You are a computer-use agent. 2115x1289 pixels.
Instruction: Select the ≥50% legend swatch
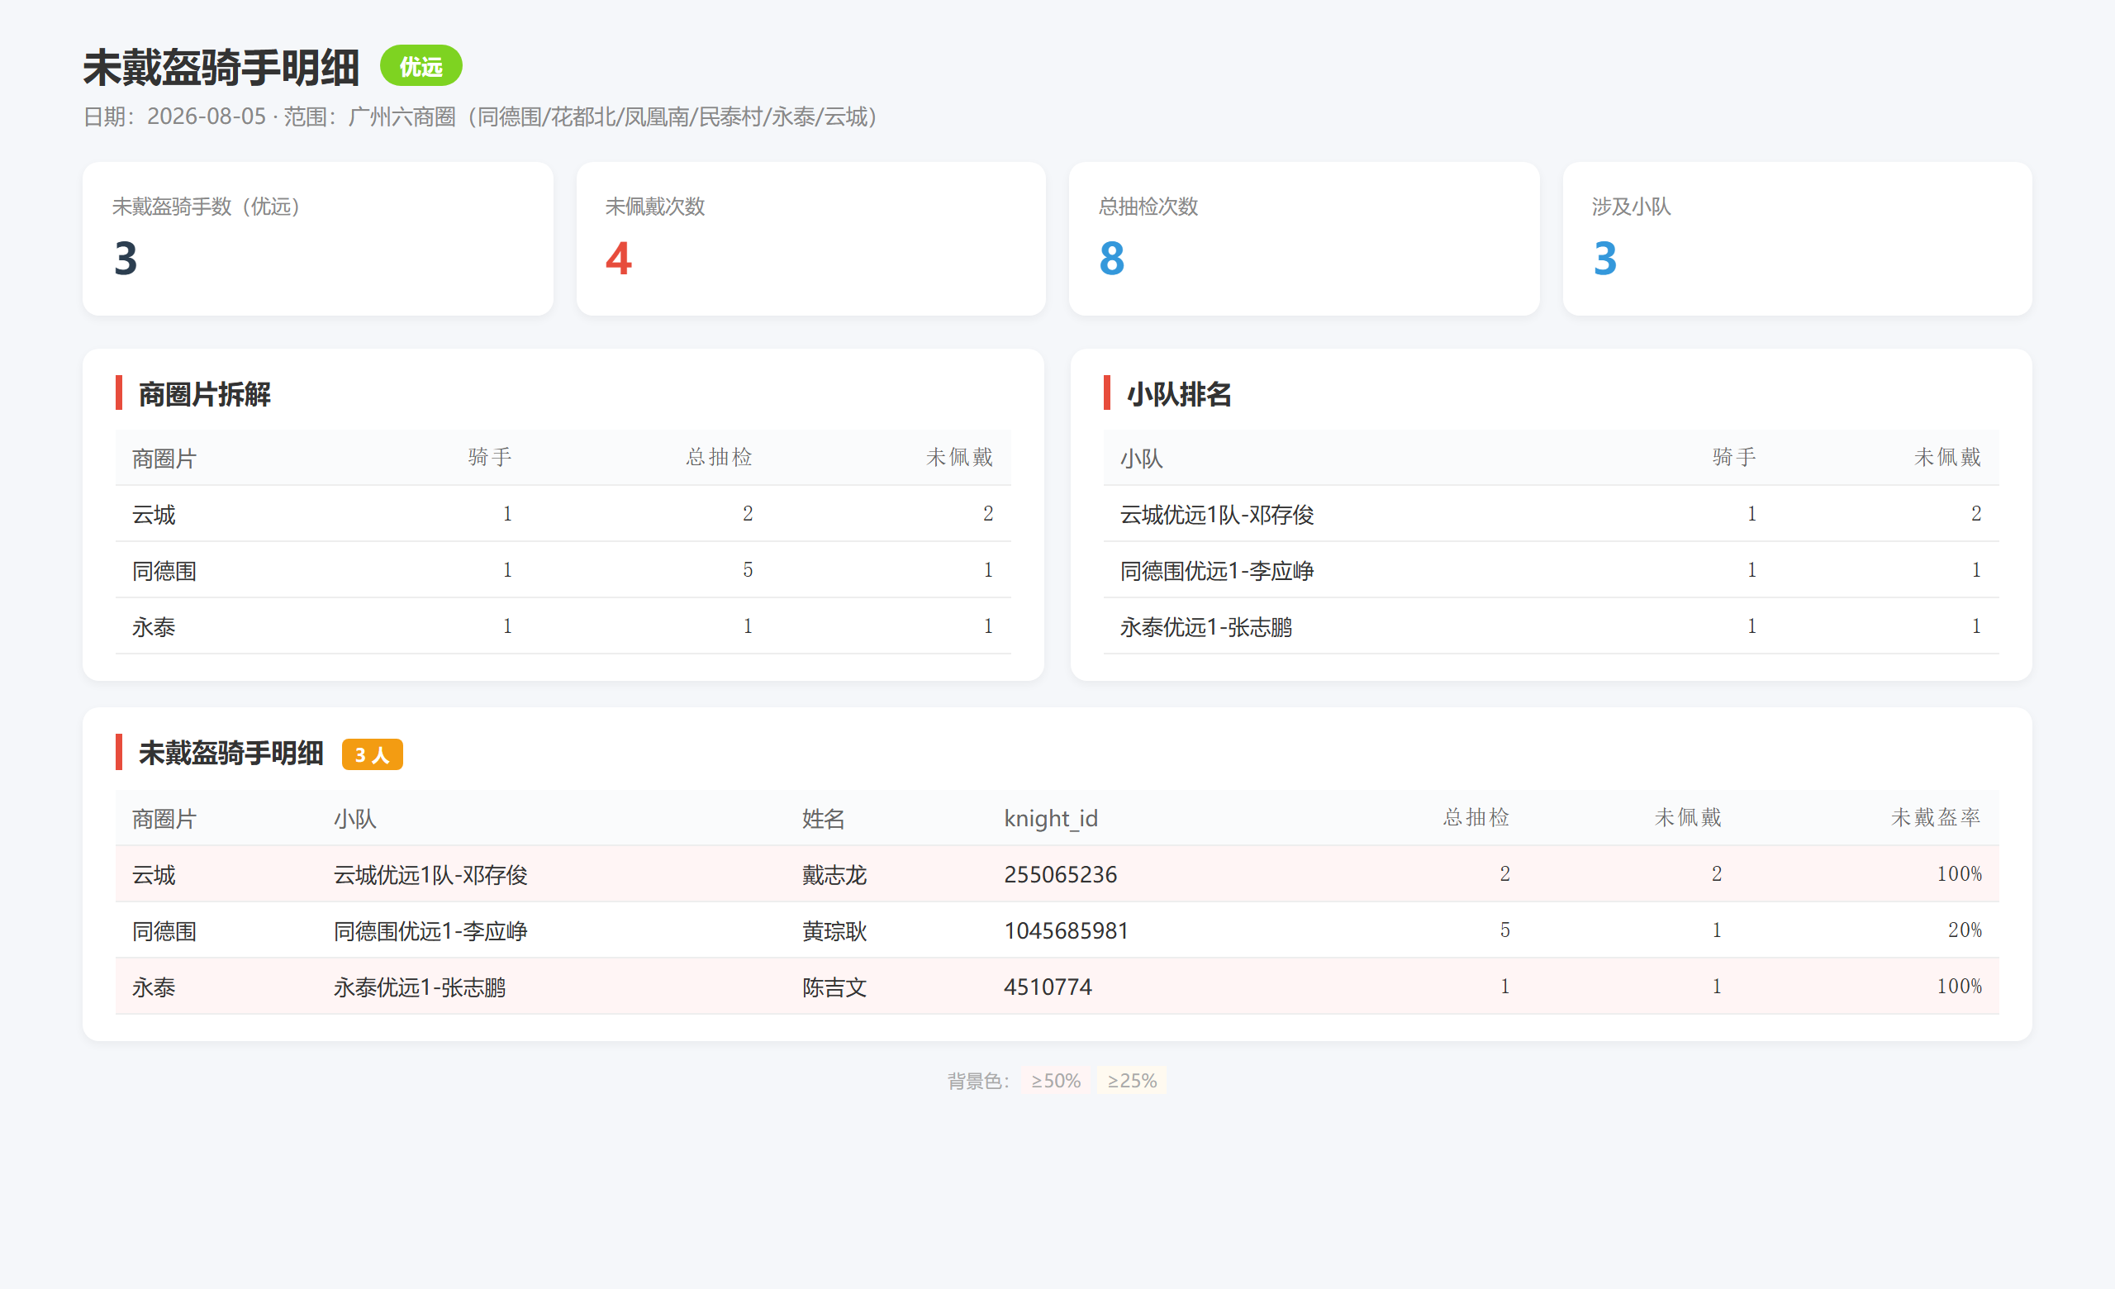click(1056, 1081)
